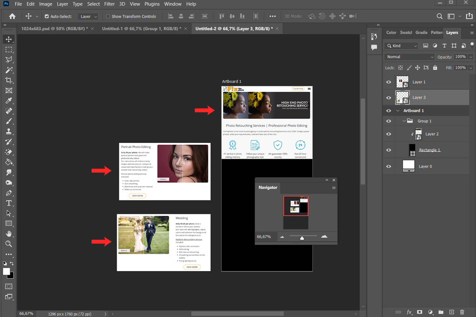476x317 pixels.
Task: Select the Zoom tool
Action: click(9, 244)
